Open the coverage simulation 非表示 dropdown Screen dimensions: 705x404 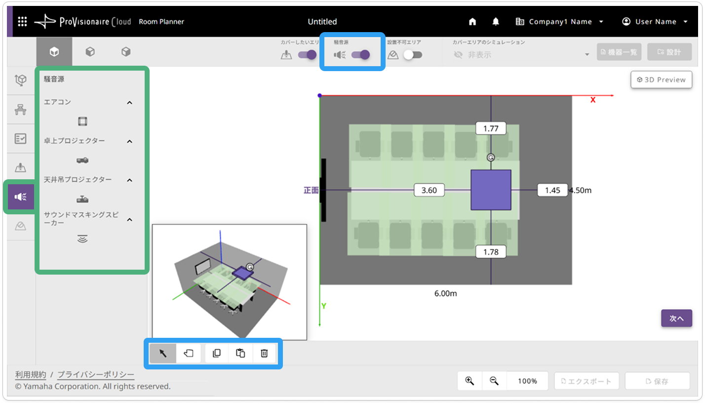point(521,54)
